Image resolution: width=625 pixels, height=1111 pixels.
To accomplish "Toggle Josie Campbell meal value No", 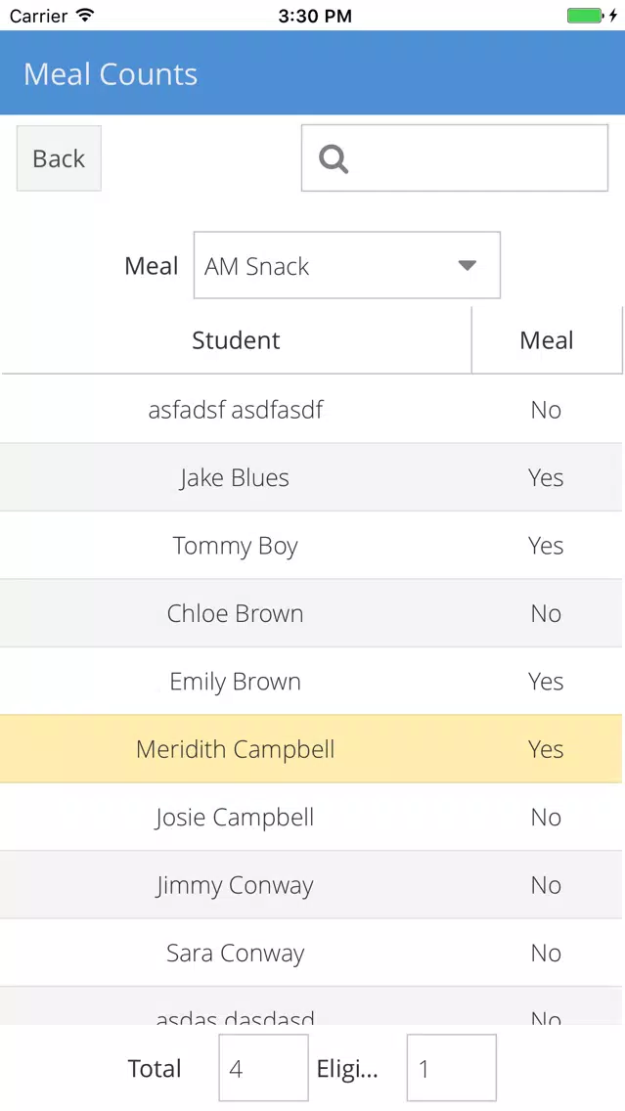I will 546,818.
